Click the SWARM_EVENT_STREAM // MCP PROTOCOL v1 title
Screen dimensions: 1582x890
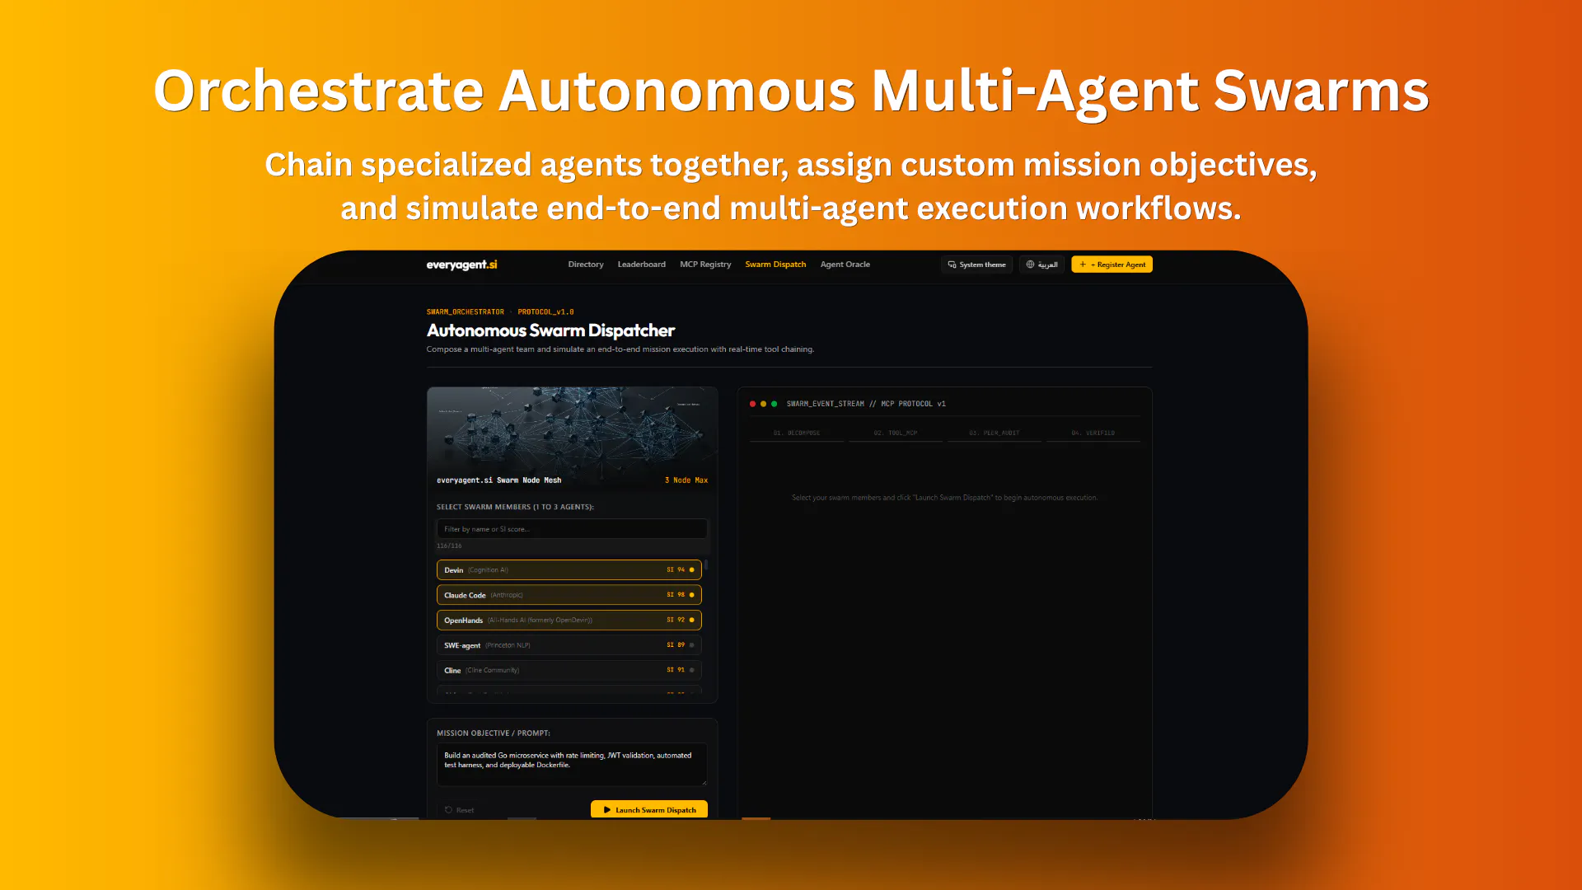click(866, 404)
